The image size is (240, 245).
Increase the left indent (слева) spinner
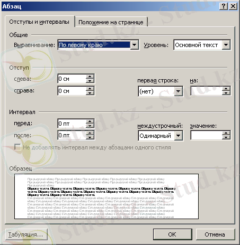(90, 77)
